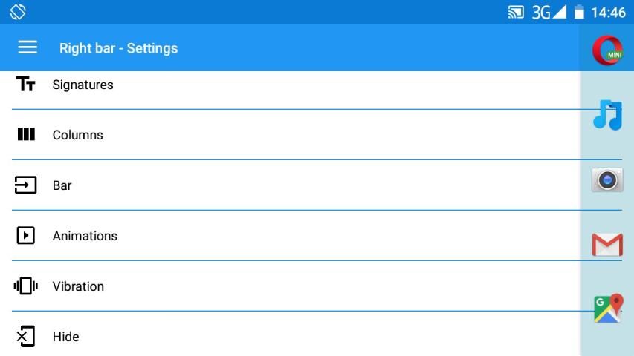Tap the cast icon in status bar
Image resolution: width=634 pixels, height=356 pixels.
point(516,12)
